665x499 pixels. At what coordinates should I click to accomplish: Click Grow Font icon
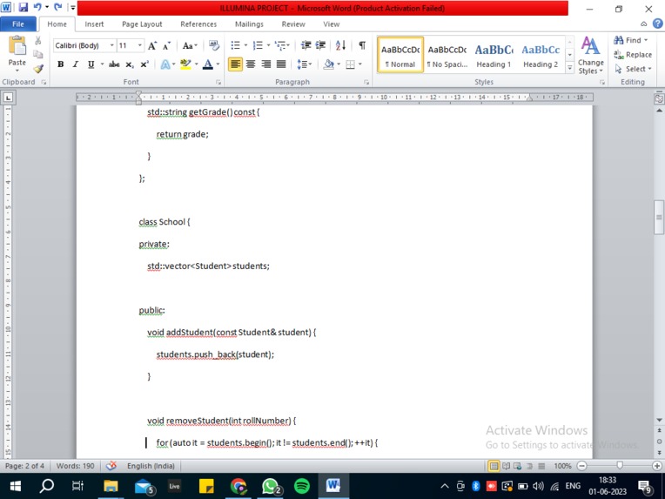pos(151,45)
